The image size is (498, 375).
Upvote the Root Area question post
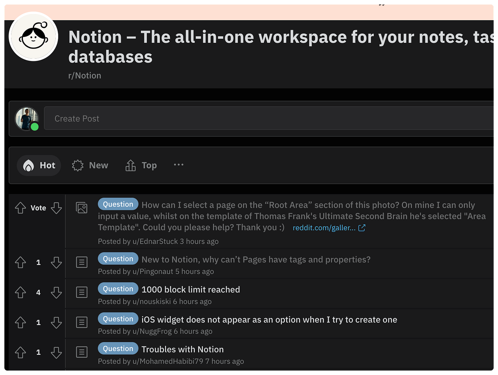click(21, 208)
